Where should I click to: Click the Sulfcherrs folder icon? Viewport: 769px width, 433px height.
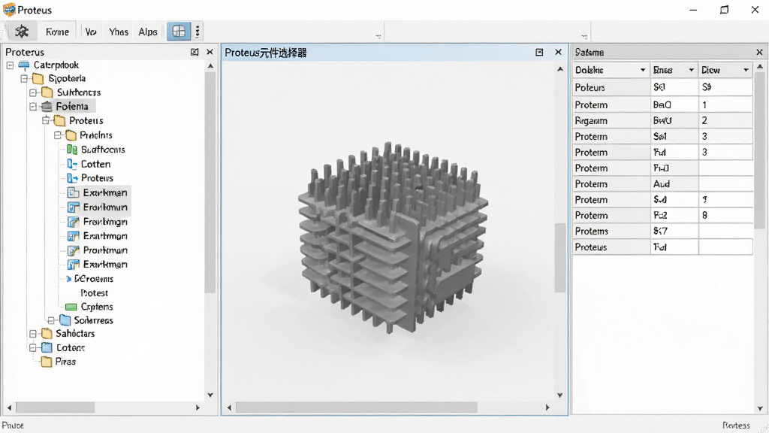[47, 92]
